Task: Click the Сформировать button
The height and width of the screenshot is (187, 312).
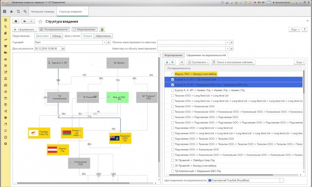Action: (25, 30)
